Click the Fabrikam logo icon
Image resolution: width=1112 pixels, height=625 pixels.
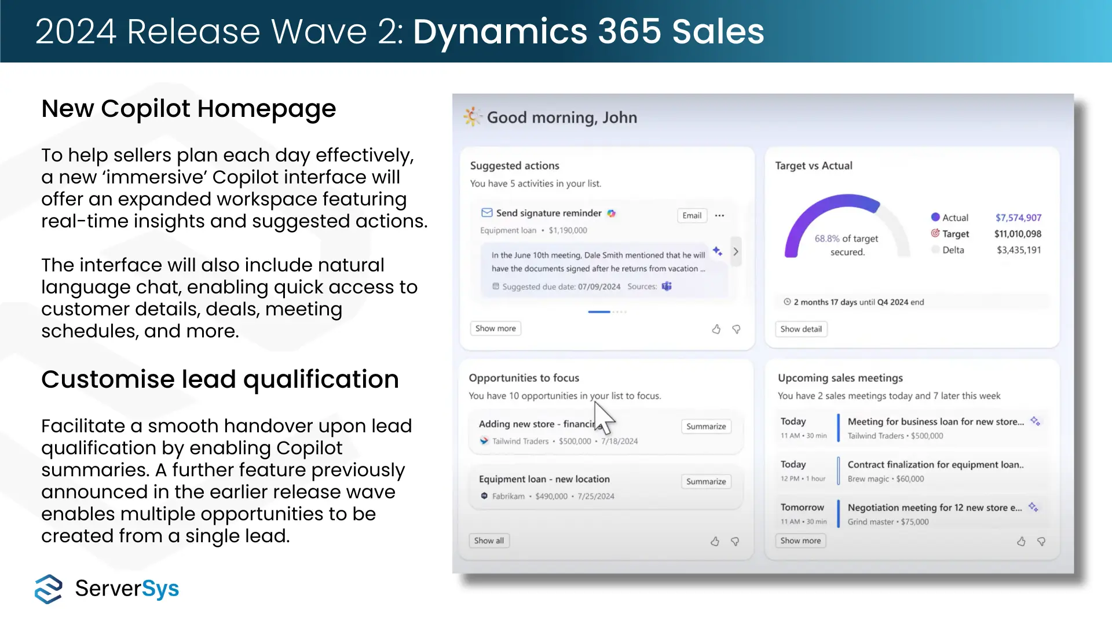484,496
